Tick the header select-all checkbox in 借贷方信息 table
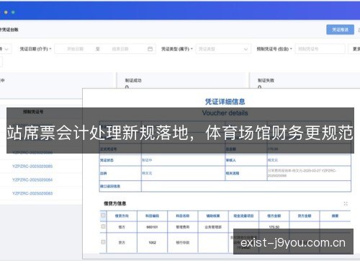360x261 pixels. [103, 216]
